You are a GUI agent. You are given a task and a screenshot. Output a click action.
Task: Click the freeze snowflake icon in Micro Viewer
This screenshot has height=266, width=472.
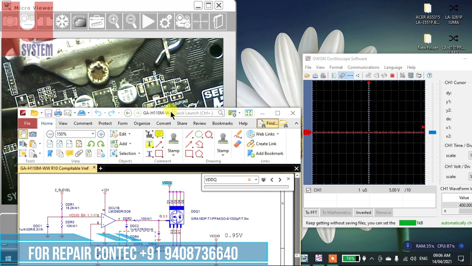coord(62,21)
